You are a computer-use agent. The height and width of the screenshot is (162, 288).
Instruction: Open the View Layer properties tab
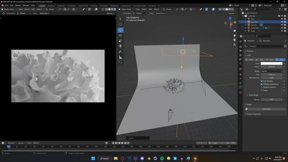(x=240, y=55)
